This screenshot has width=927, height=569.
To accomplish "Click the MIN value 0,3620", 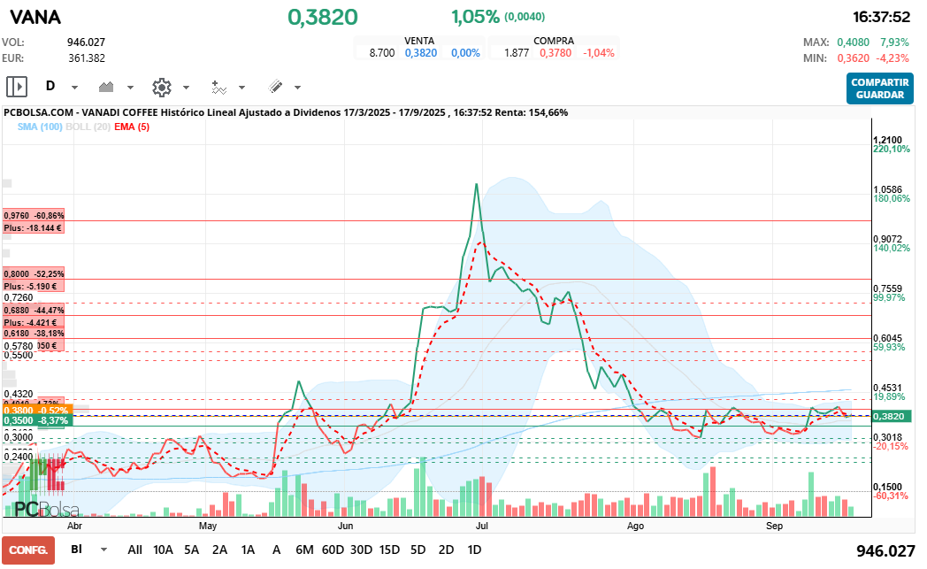I will point(853,58).
